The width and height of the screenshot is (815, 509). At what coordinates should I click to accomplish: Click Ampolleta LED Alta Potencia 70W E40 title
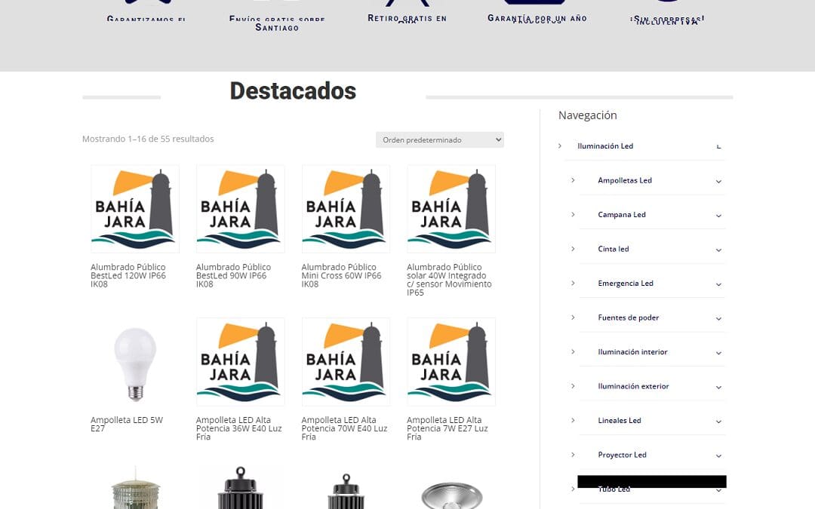tap(344, 428)
